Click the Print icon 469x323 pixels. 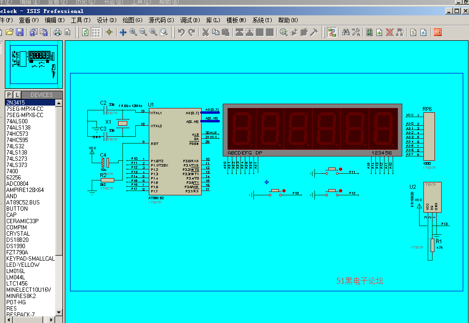58,32
